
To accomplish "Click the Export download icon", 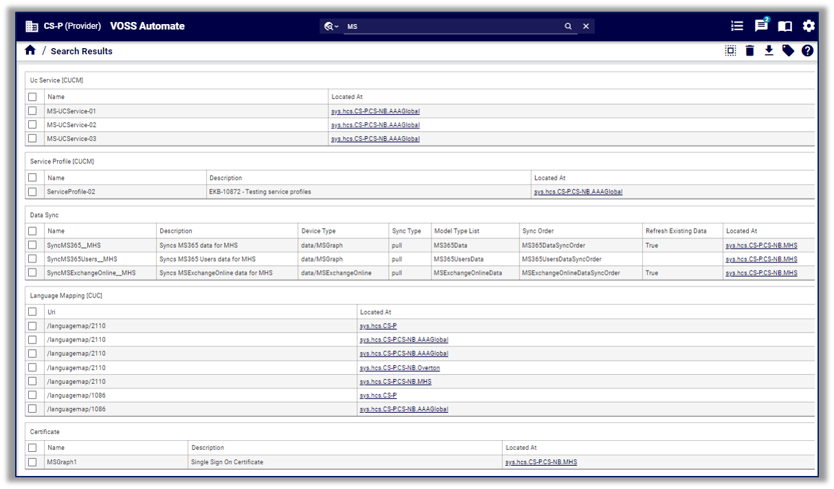I will click(x=769, y=51).
